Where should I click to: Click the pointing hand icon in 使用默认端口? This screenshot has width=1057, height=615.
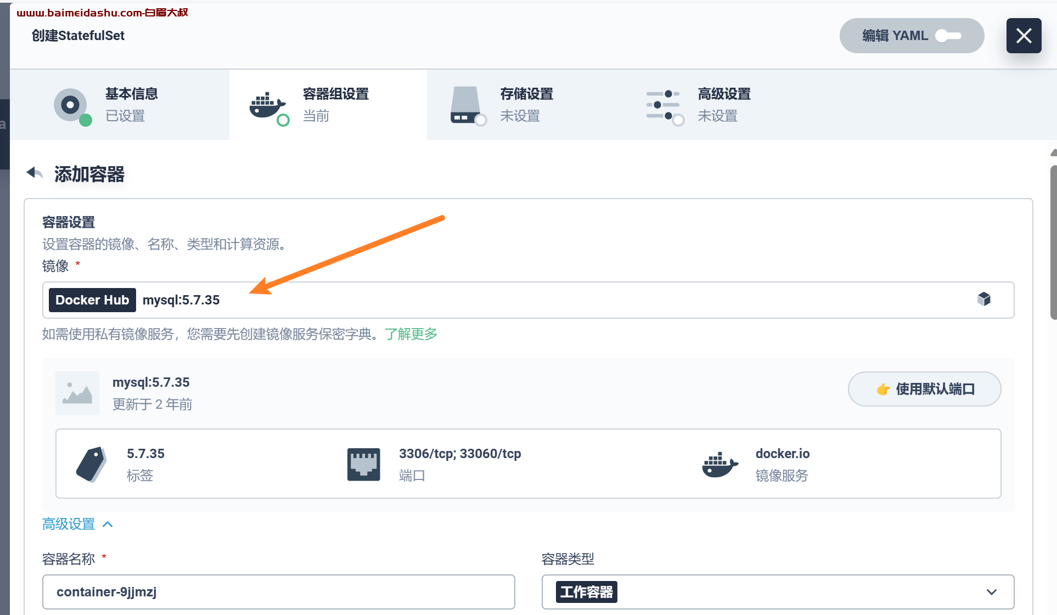(883, 389)
